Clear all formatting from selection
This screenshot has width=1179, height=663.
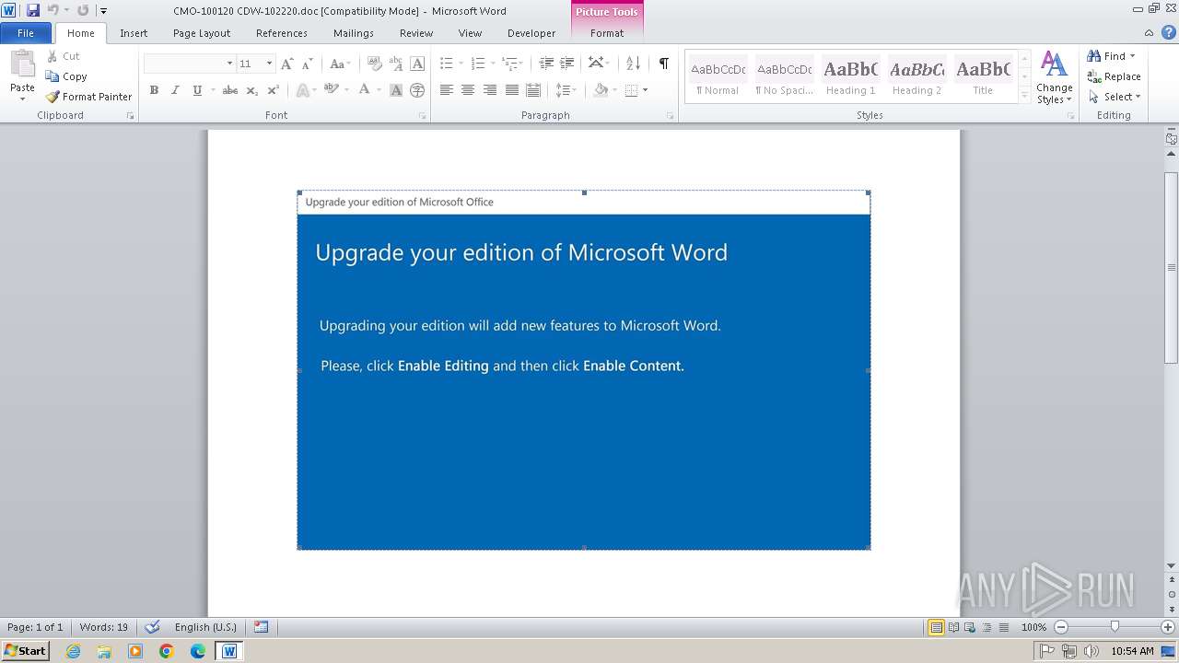pyautogui.click(x=374, y=64)
